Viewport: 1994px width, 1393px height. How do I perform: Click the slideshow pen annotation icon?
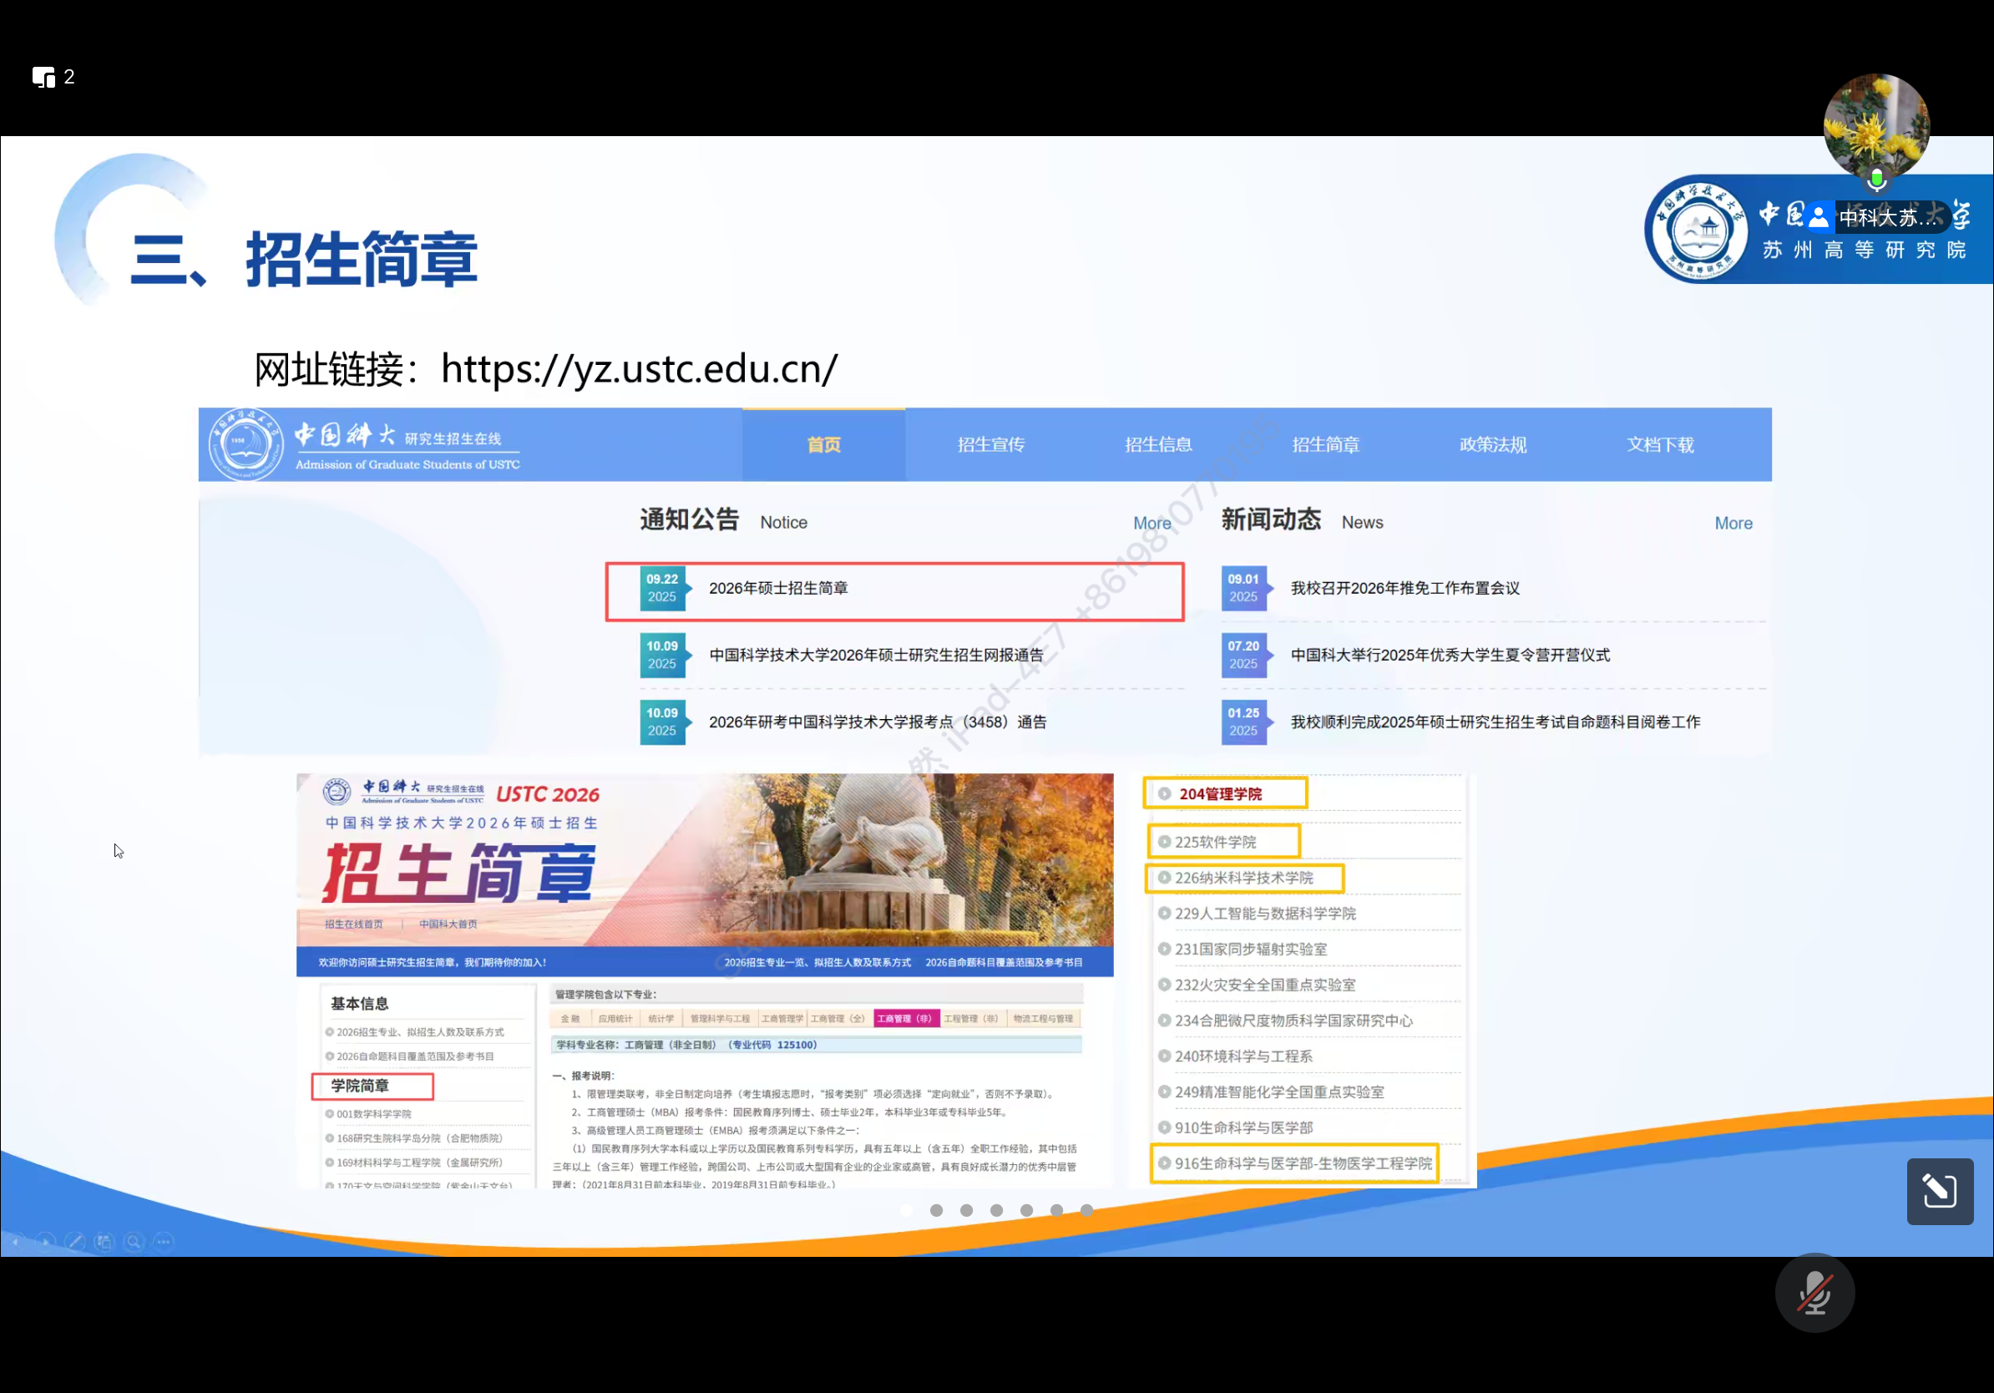pyautogui.click(x=75, y=1242)
